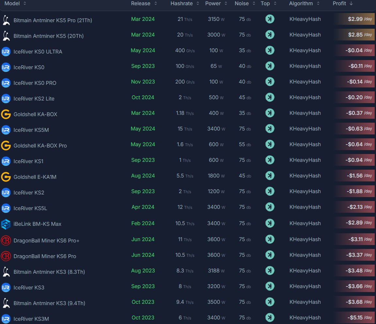Image resolution: width=376 pixels, height=324 pixels.
Task: Open Goldshell KA-BOX Pro model page
Action: pyautogui.click(x=40, y=146)
